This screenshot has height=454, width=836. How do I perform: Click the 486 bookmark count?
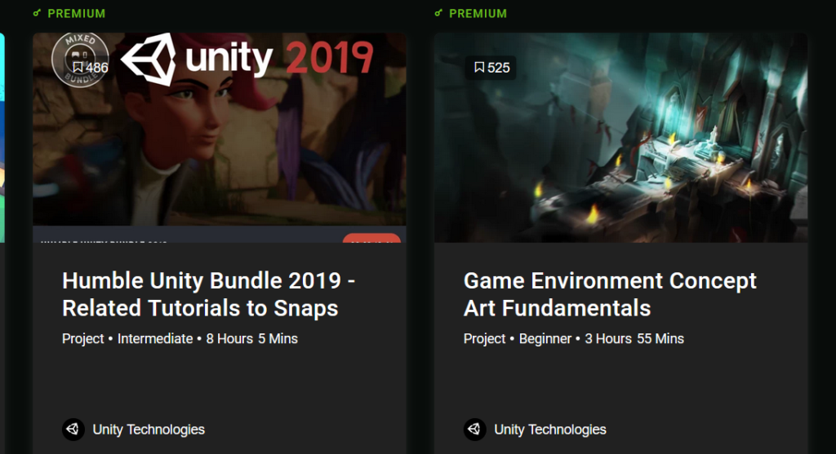(x=96, y=68)
